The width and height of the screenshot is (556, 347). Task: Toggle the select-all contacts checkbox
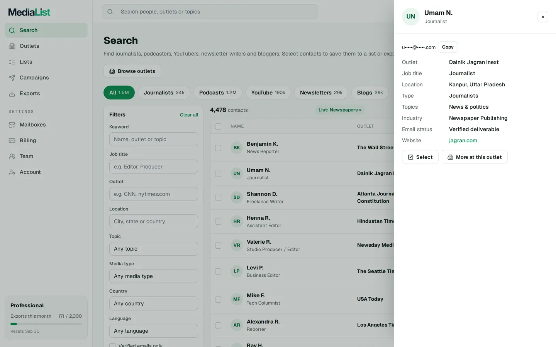218,126
